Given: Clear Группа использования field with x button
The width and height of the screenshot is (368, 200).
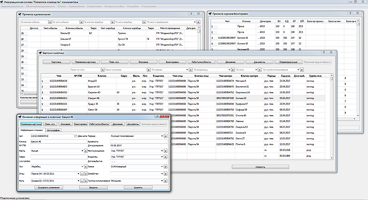Looking at the screenshot, I should tap(166, 181).
